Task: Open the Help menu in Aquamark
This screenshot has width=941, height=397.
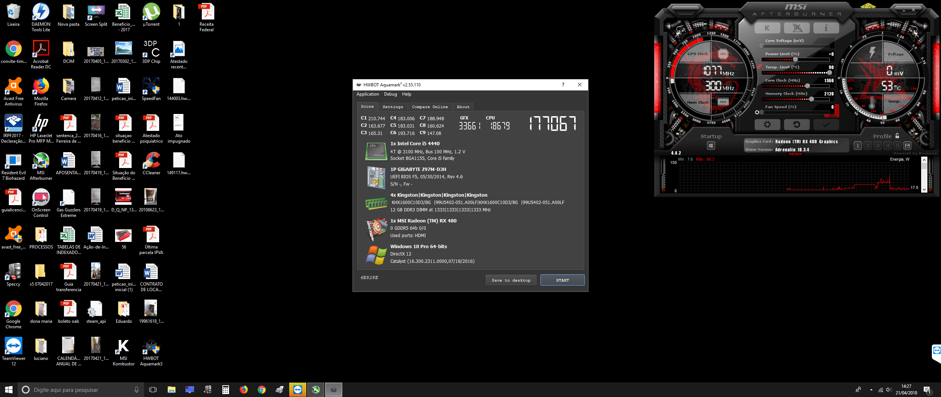Action: [407, 94]
